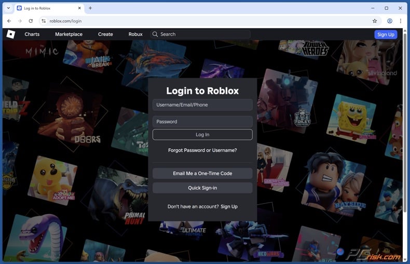
Task: Follow the Sign Up link below form
Action: (x=229, y=207)
